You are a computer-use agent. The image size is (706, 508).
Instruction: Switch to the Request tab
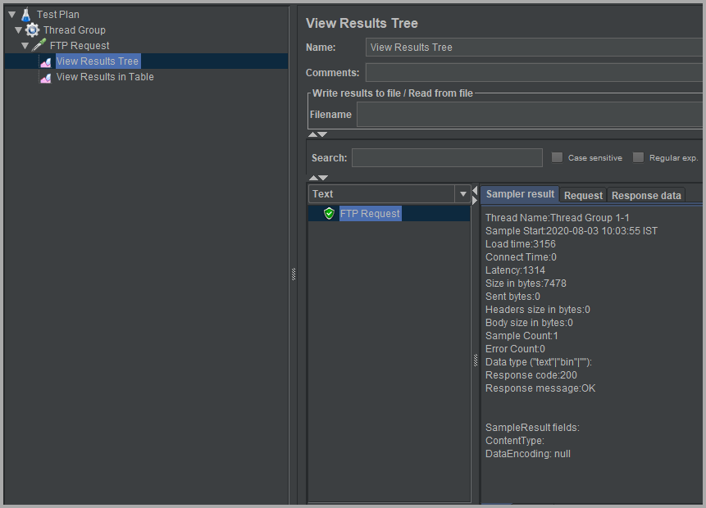click(583, 195)
